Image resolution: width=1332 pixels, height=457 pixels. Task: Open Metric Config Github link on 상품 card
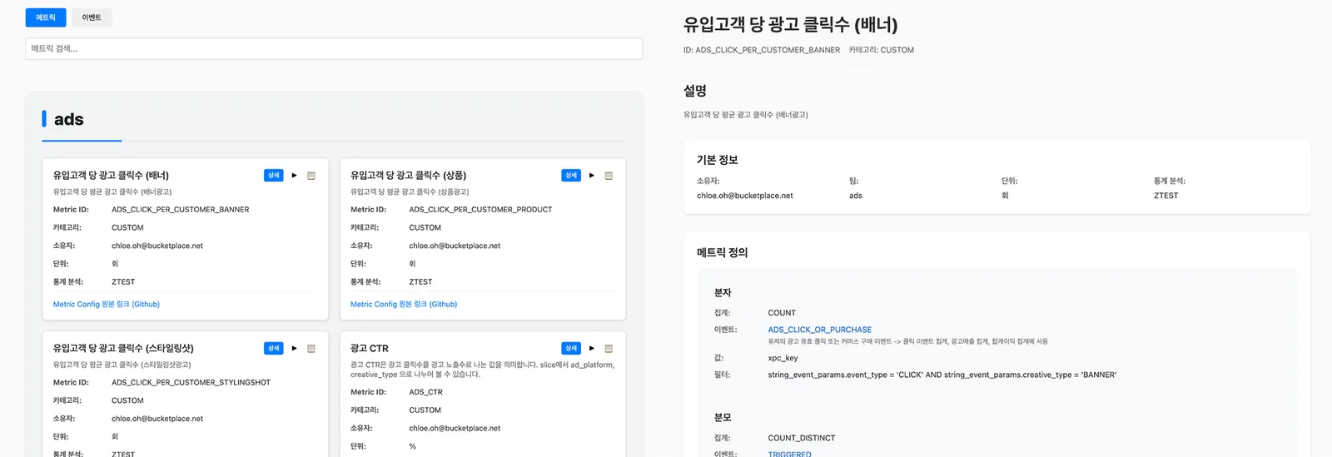pyautogui.click(x=404, y=305)
